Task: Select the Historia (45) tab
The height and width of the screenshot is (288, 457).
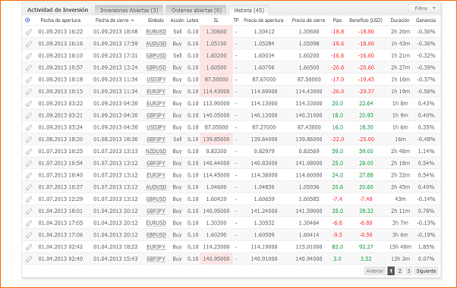Action: point(249,10)
